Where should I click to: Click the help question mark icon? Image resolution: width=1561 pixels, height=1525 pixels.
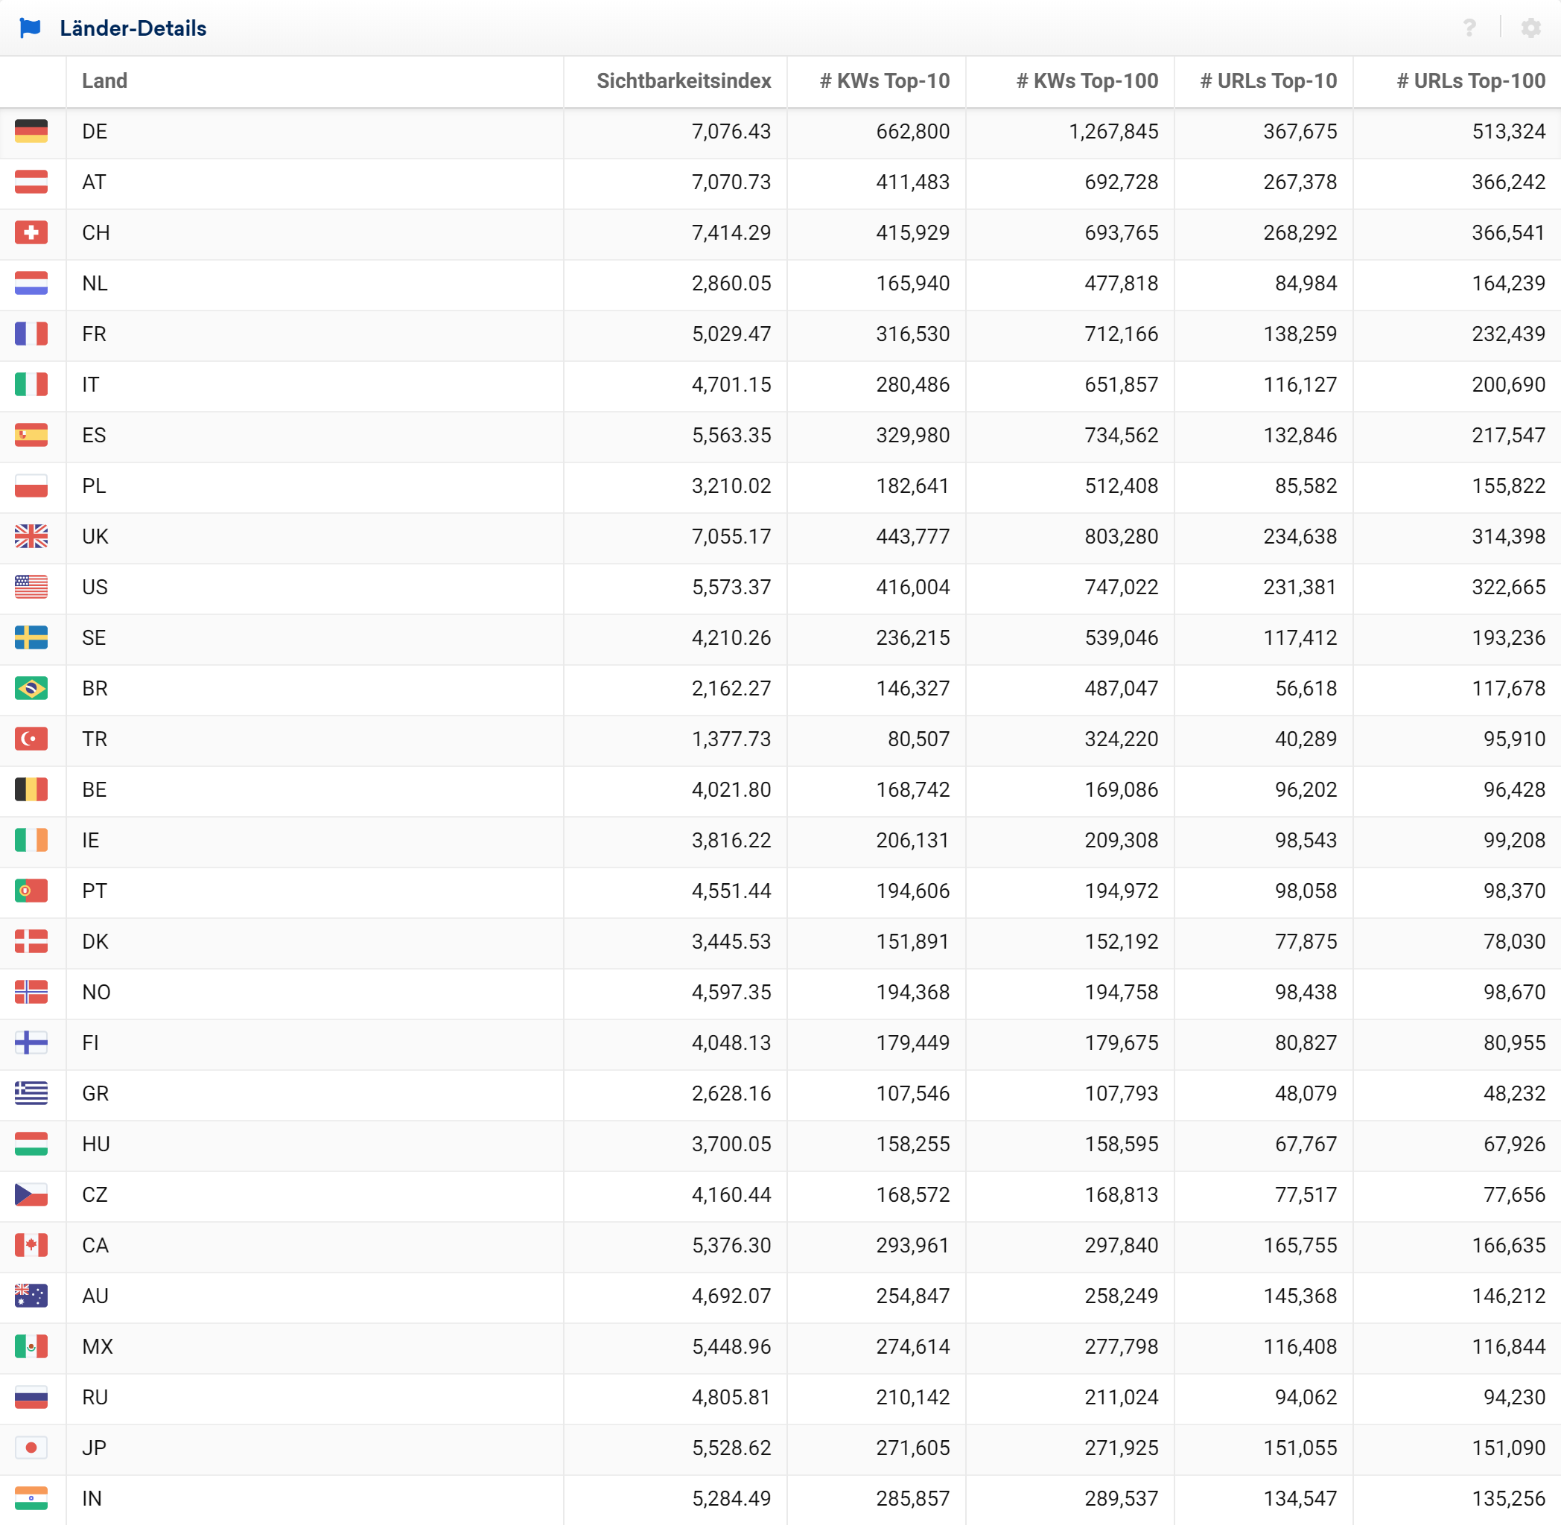pyautogui.click(x=1469, y=28)
